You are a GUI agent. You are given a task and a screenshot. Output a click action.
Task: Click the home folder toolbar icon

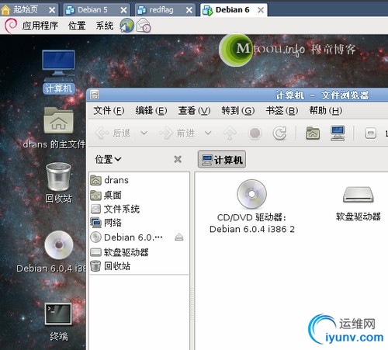[x=313, y=133]
